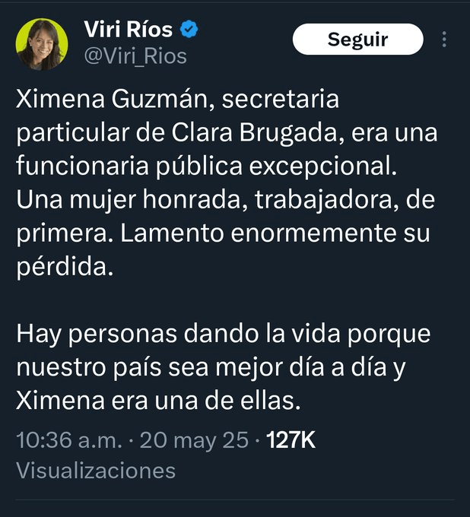Open the three-dot more options menu
This screenshot has height=517, width=470.
(x=444, y=40)
